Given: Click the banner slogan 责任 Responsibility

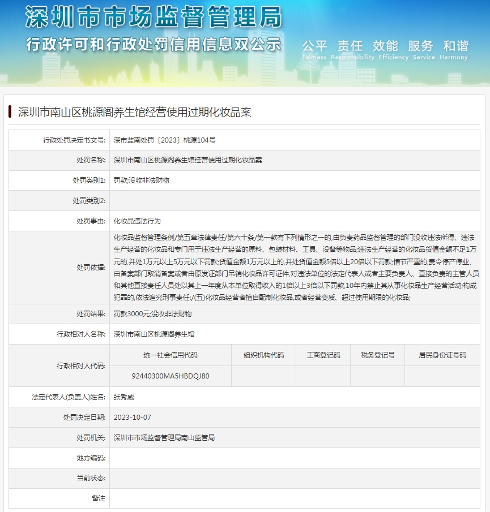Looking at the screenshot, I should point(352,50).
